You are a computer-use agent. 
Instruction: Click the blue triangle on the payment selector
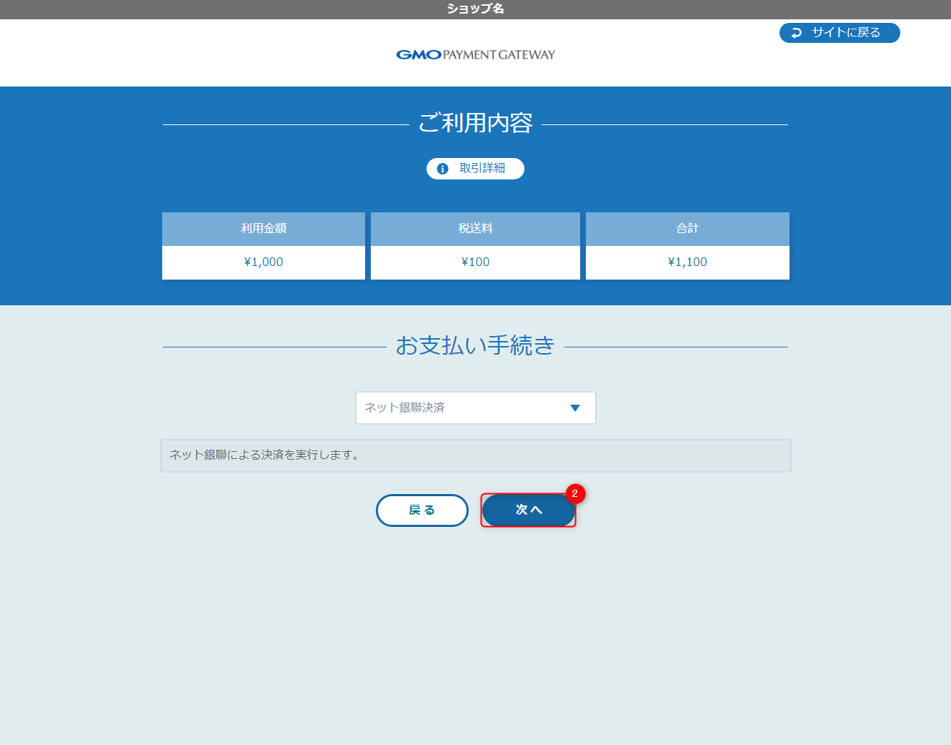click(x=575, y=408)
